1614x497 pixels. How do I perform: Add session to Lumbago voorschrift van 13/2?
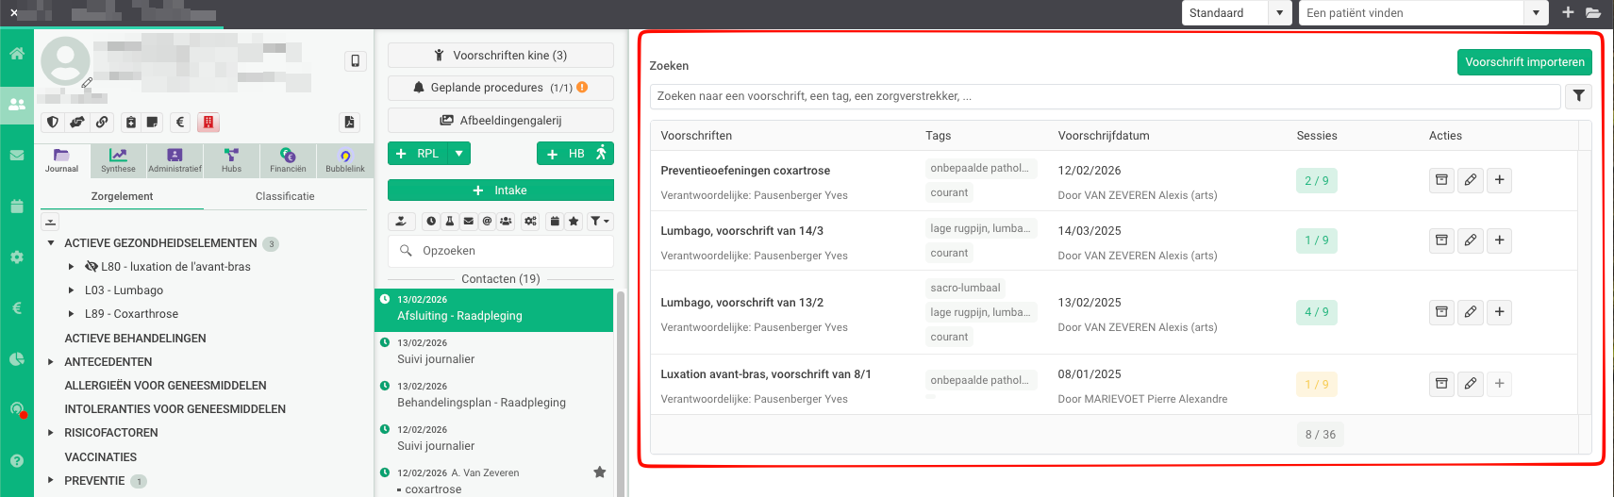(x=1499, y=312)
